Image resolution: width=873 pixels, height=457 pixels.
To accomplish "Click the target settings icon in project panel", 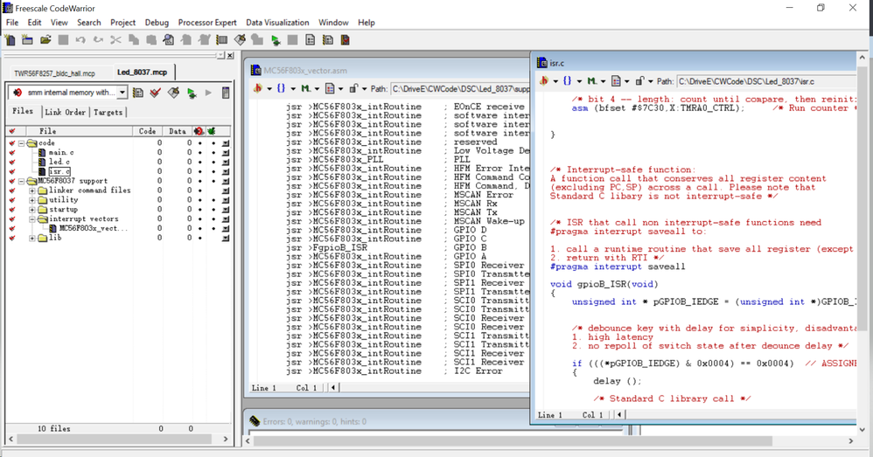I will pos(138,93).
